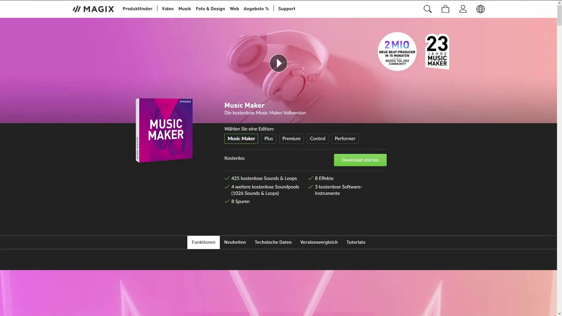Click '4 weitere kostenlose Soundpools' feature
Viewport: 562px width, 316px height.
tap(265, 190)
